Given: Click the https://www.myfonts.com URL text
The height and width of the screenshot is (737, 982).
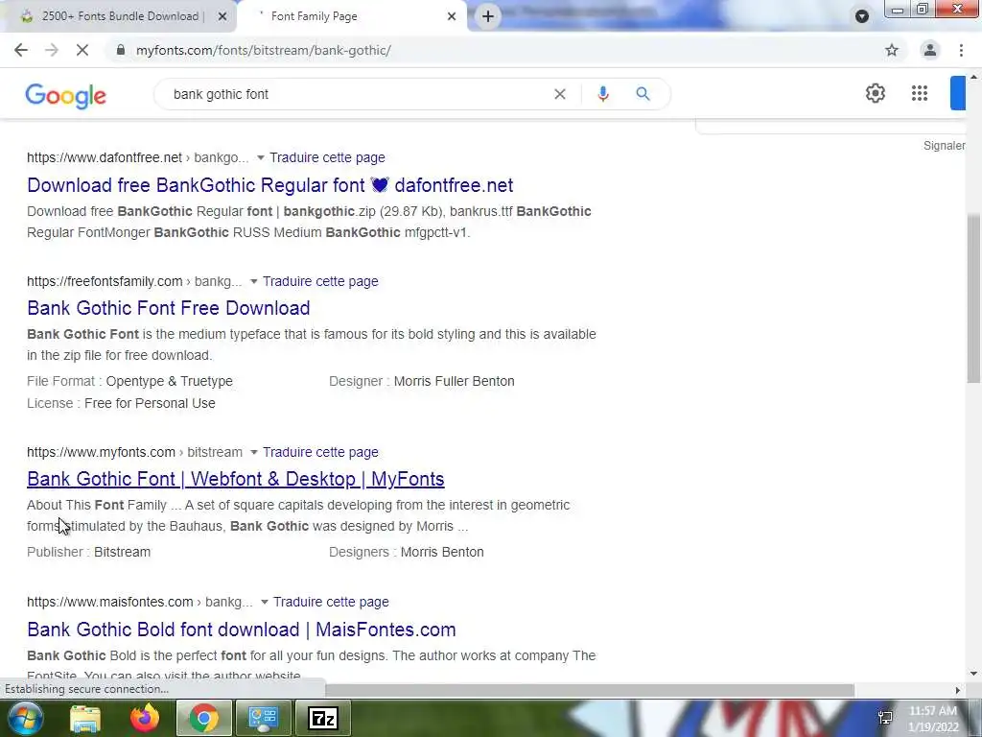Looking at the screenshot, I should click(101, 452).
